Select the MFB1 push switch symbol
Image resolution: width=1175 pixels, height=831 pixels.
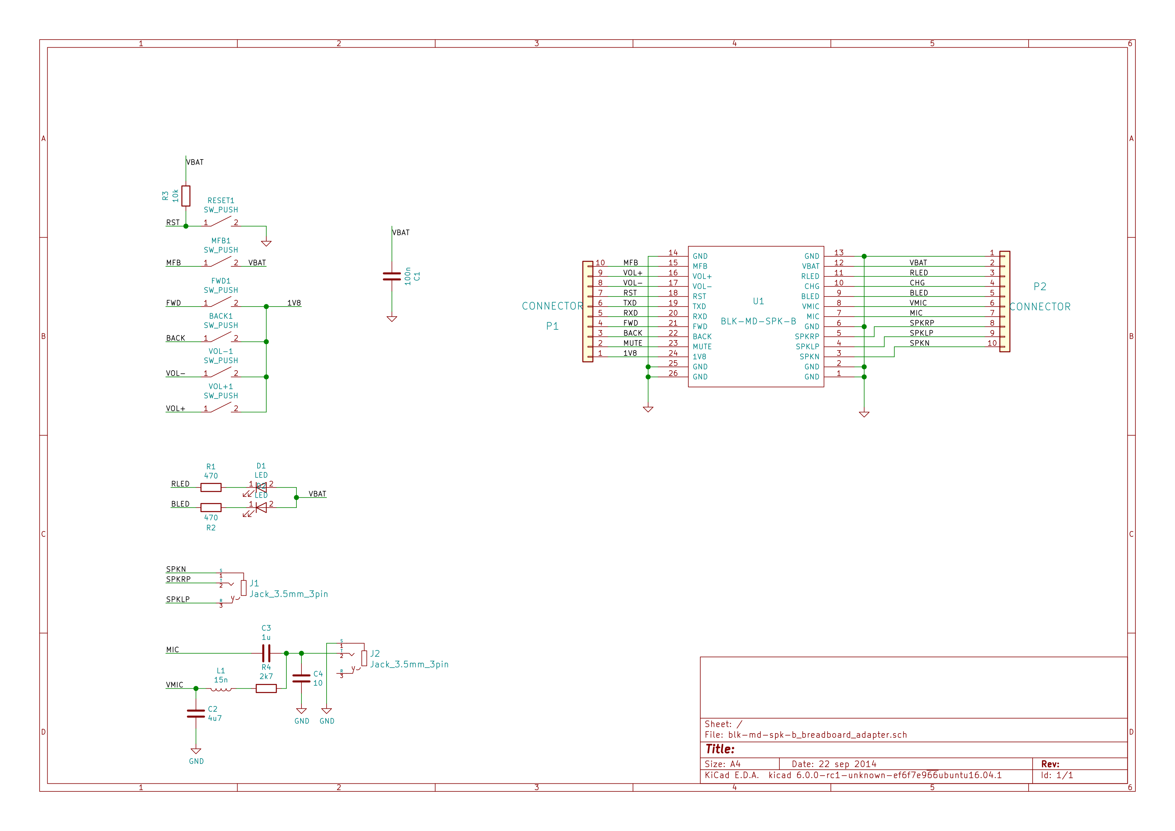coord(221,262)
